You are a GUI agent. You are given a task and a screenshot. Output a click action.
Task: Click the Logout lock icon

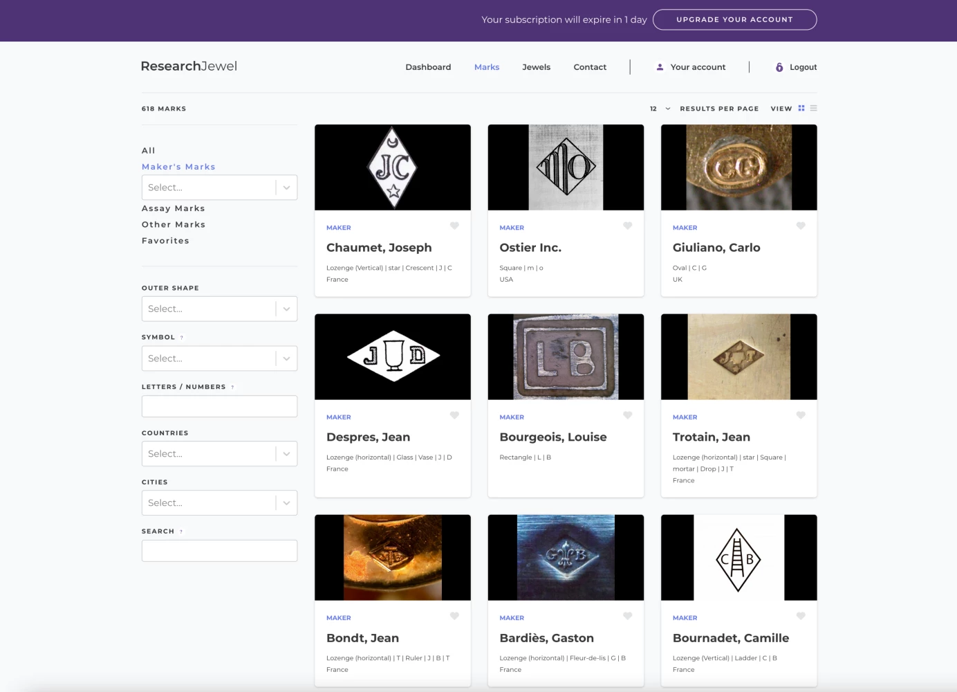(779, 67)
